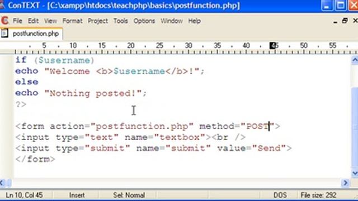The image size is (358, 201).
Task: Open the File menu
Action: tap(17, 21)
